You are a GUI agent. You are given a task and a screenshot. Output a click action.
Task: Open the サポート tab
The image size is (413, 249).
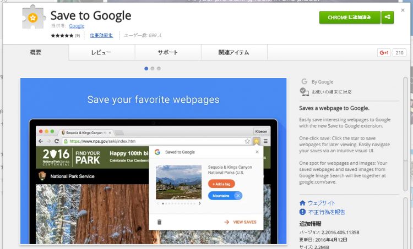pyautogui.click(x=168, y=52)
